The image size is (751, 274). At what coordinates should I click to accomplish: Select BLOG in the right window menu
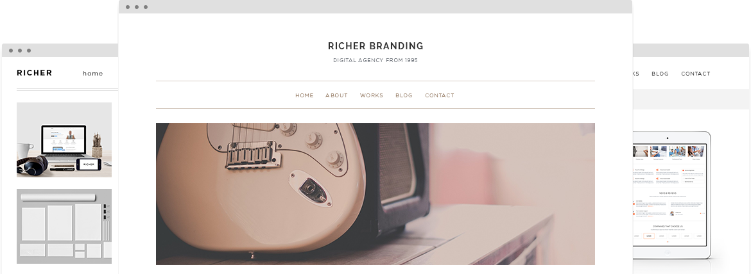pos(659,74)
